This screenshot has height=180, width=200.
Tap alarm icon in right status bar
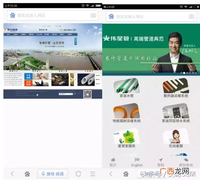tap(181, 7)
